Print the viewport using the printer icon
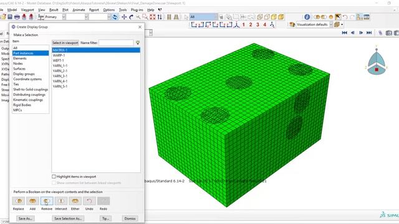 click(17, 17)
